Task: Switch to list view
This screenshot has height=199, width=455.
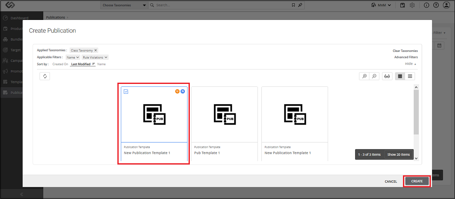Action: pos(410,76)
